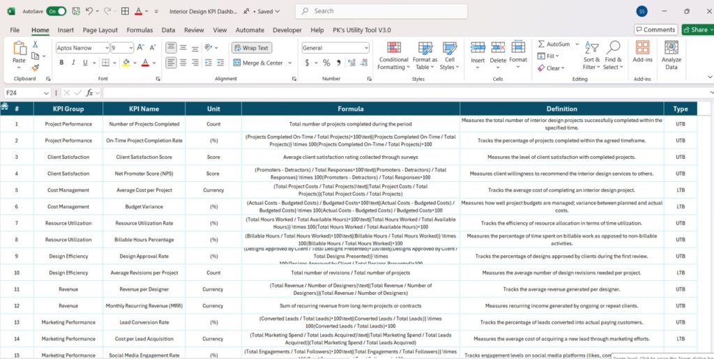Viewport: 714px width, 359px height.
Task: Click Decrease Decimal icon
Action: [x=363, y=63]
